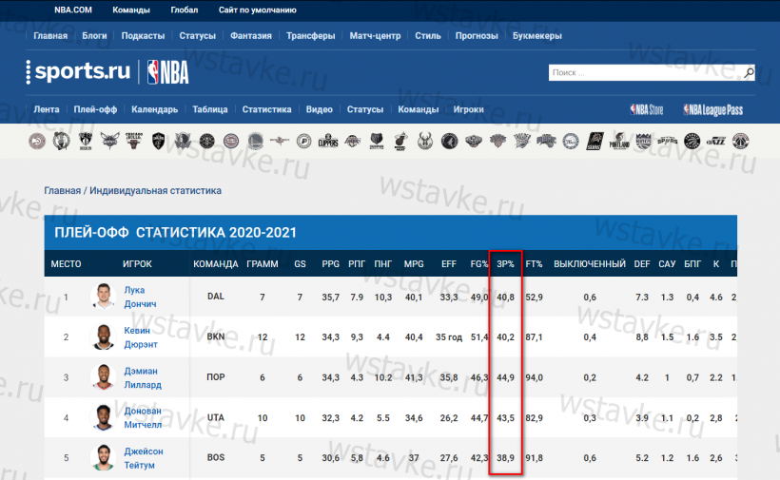Select the New York Knicks logo
The height and width of the screenshot is (480, 780).
click(x=497, y=142)
